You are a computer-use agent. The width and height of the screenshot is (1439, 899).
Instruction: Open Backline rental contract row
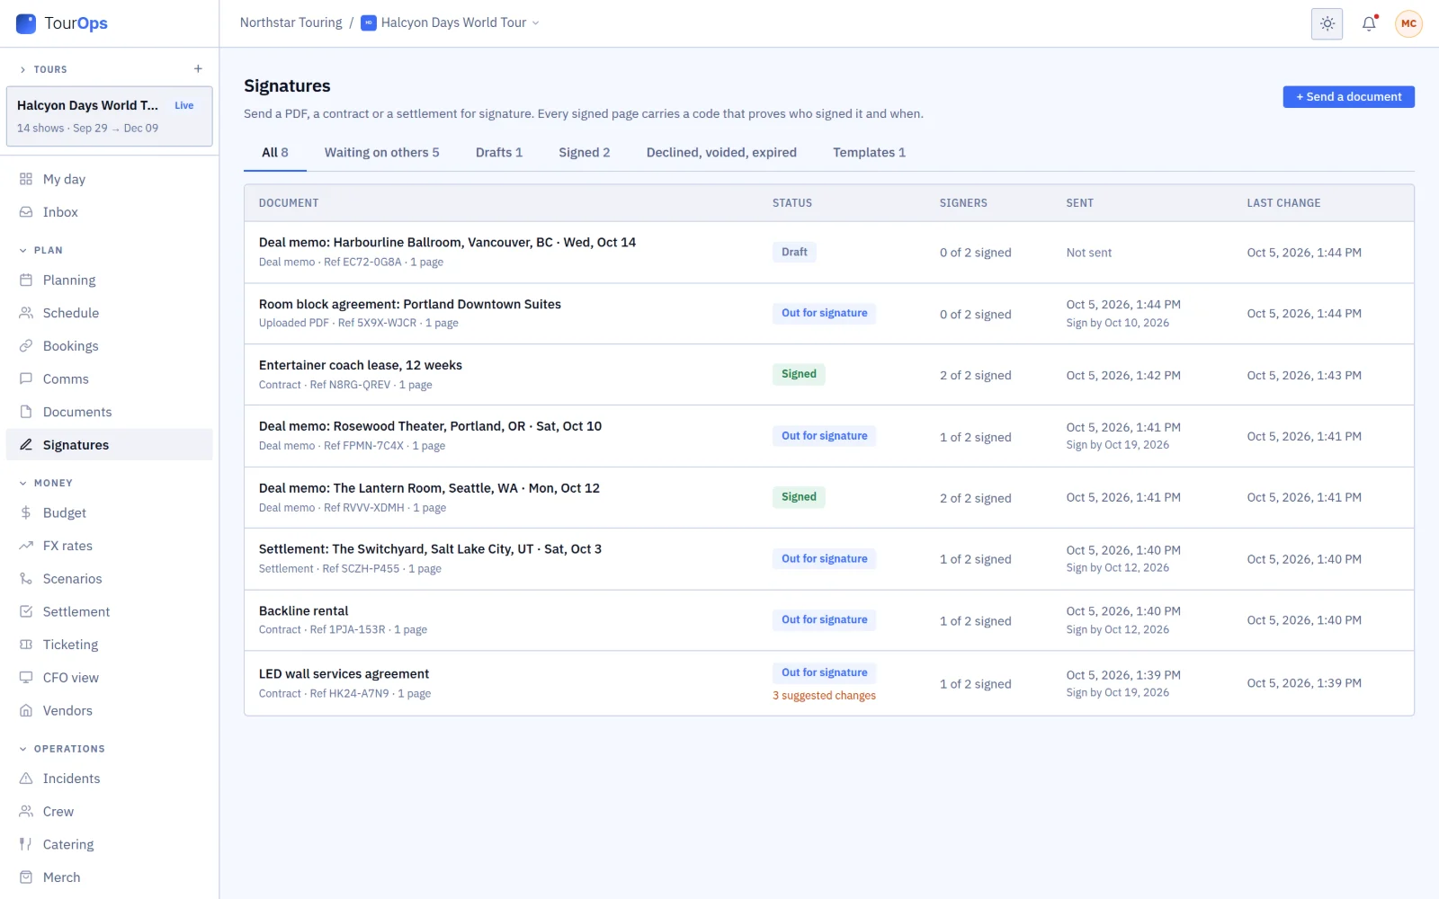coord(828,620)
